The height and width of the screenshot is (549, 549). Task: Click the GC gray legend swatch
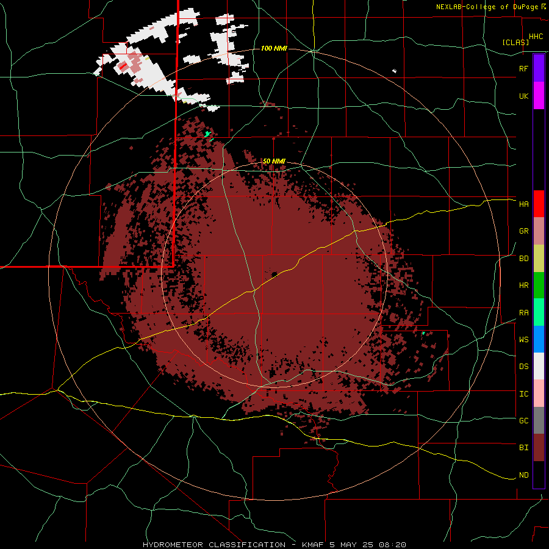coord(539,420)
